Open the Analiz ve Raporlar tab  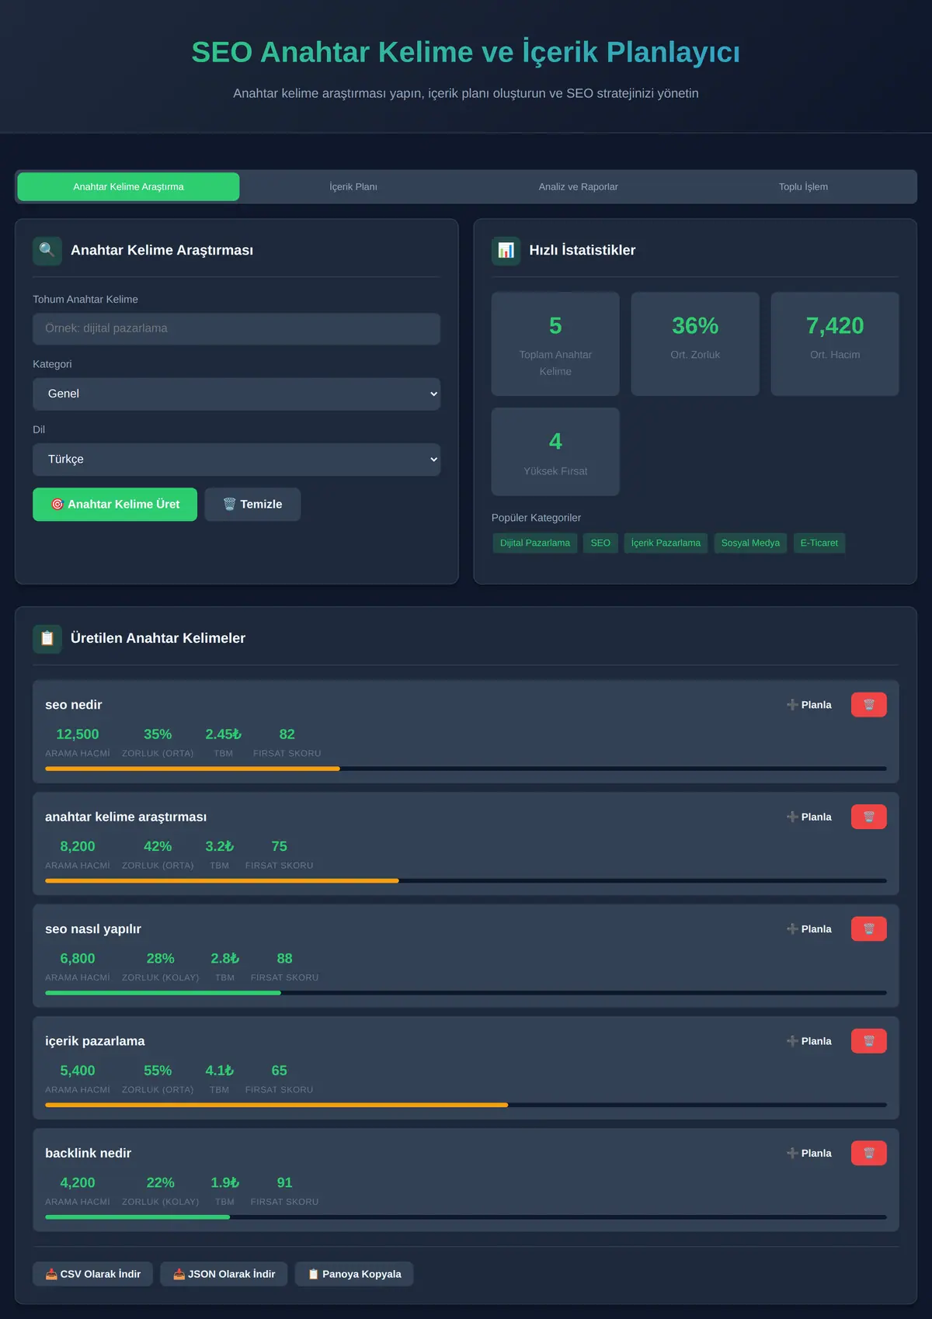pyautogui.click(x=579, y=187)
